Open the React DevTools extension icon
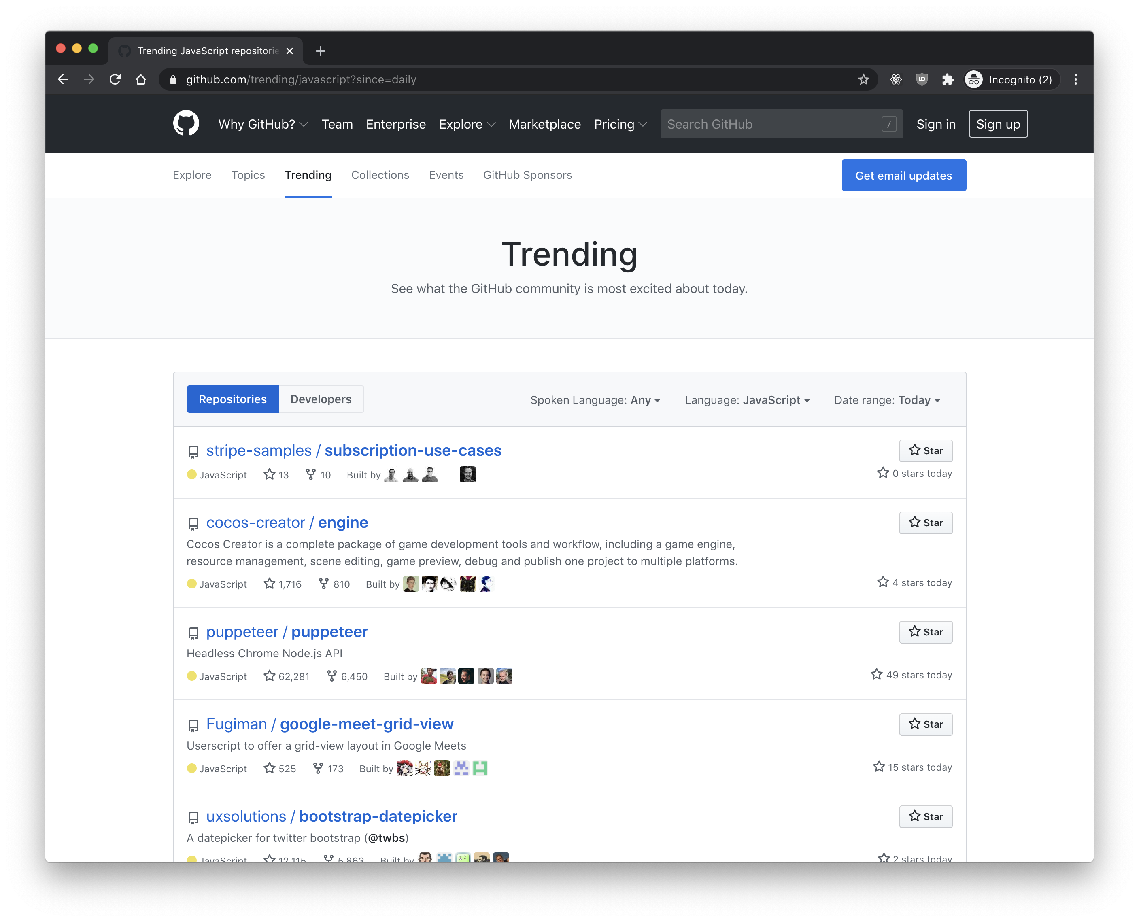 click(x=896, y=80)
